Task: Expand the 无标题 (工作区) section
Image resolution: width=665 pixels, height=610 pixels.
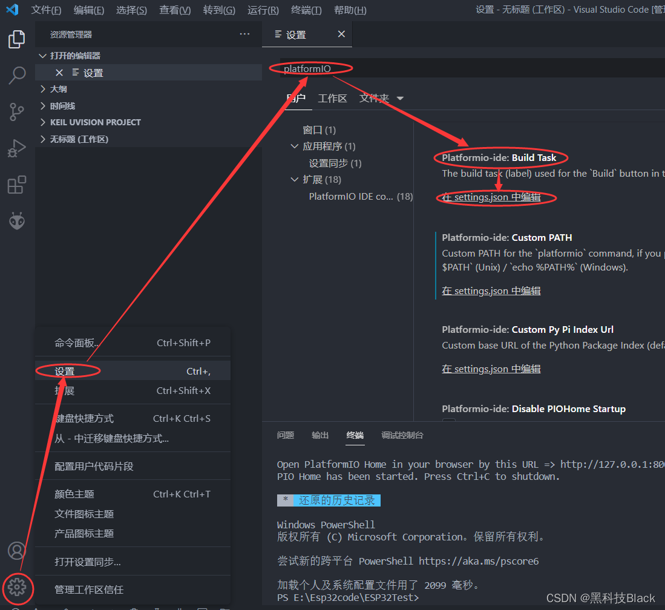Action: pyautogui.click(x=42, y=139)
